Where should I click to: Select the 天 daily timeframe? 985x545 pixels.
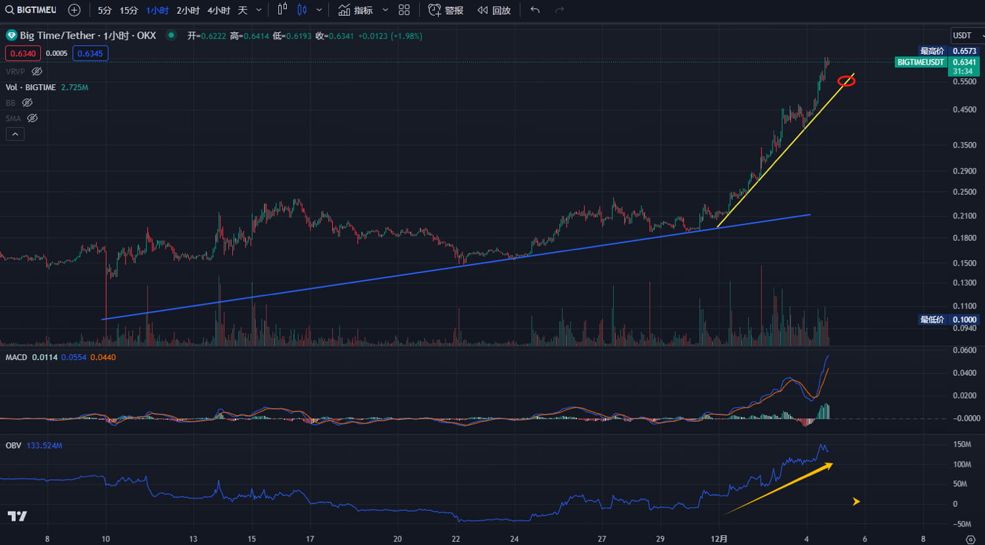point(242,11)
